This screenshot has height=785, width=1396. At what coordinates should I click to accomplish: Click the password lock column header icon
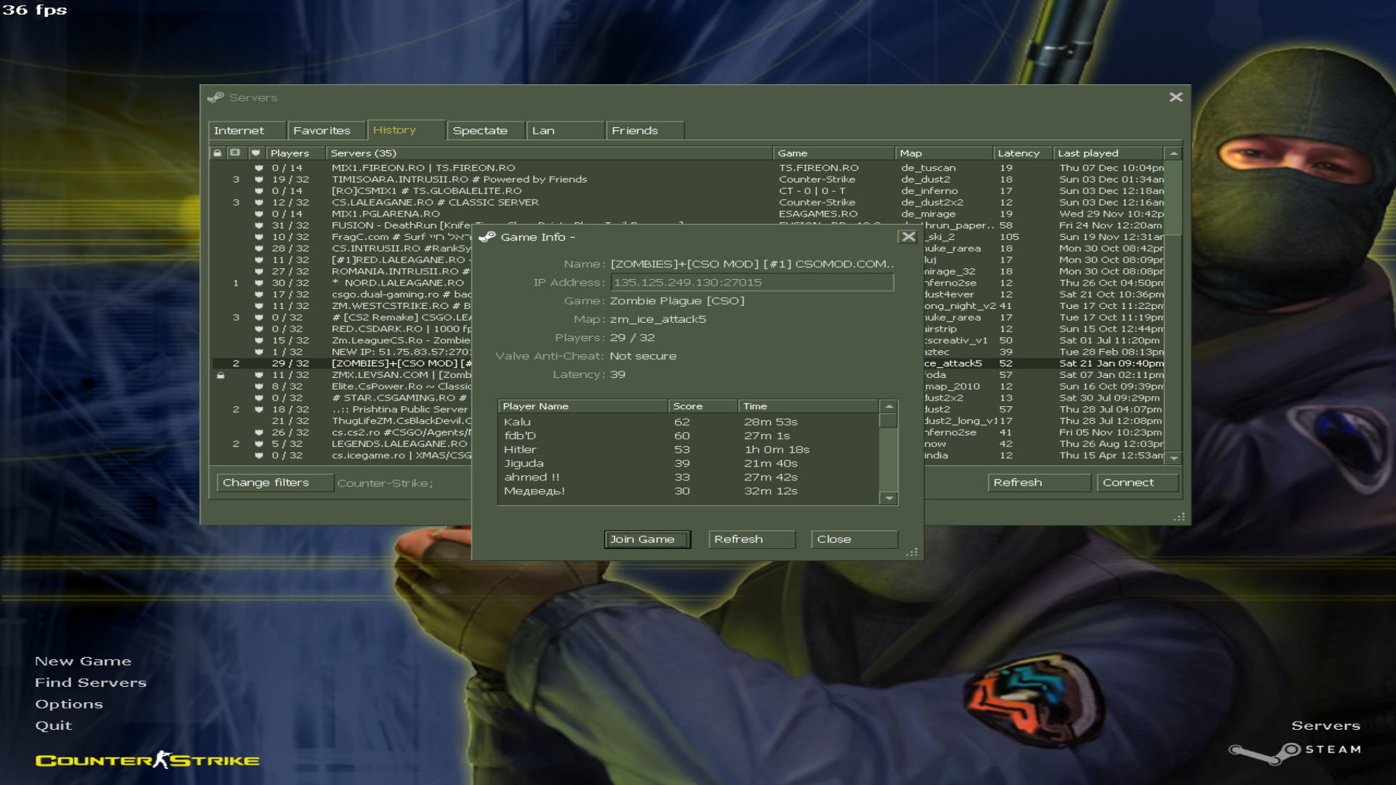(217, 153)
